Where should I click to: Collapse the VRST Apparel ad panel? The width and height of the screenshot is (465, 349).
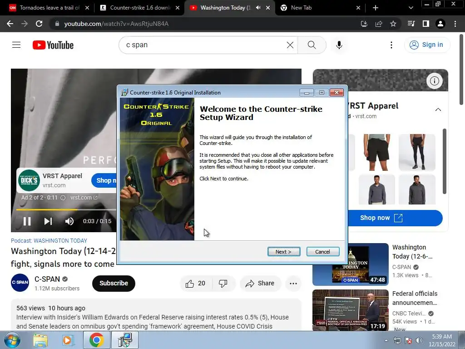[438, 110]
